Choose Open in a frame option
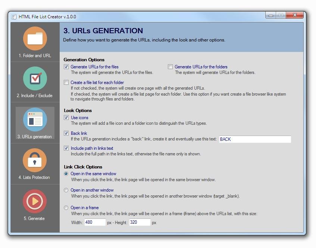The height and width of the screenshot is (248, 316). (66, 208)
